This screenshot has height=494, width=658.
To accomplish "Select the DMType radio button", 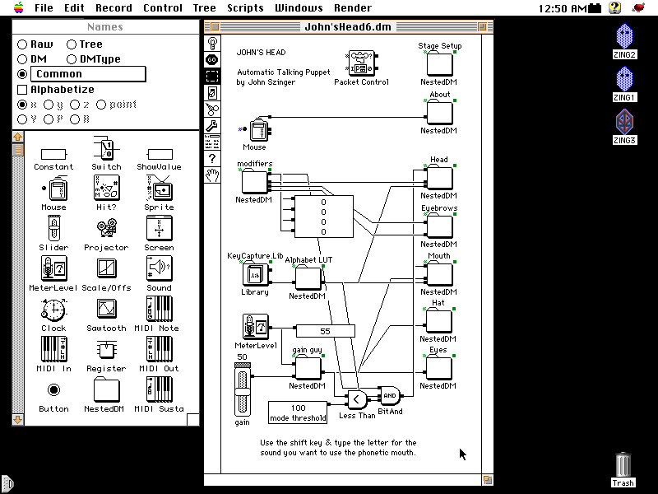I will (72, 59).
